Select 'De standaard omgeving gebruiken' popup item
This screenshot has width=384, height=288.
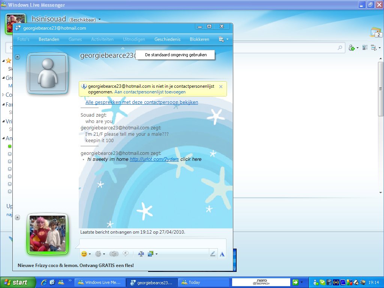tap(175, 55)
